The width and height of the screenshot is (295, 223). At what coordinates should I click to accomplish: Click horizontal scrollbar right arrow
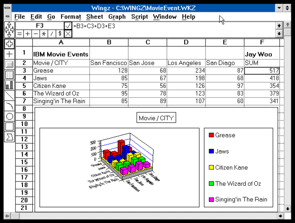pyautogui.click(x=280, y=216)
